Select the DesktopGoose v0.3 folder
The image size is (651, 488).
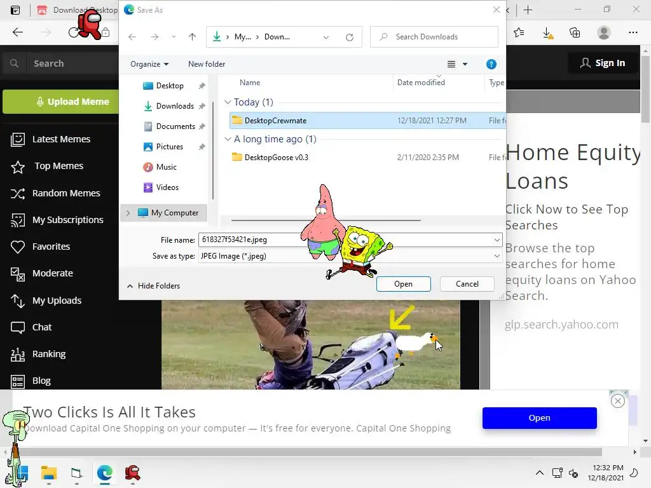point(367,158)
